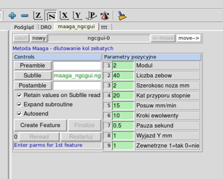Image resolution: width=223 pixels, height=179 pixels.
Task: Uncheck Retain values on Subfile read
Action: pos(19,95)
